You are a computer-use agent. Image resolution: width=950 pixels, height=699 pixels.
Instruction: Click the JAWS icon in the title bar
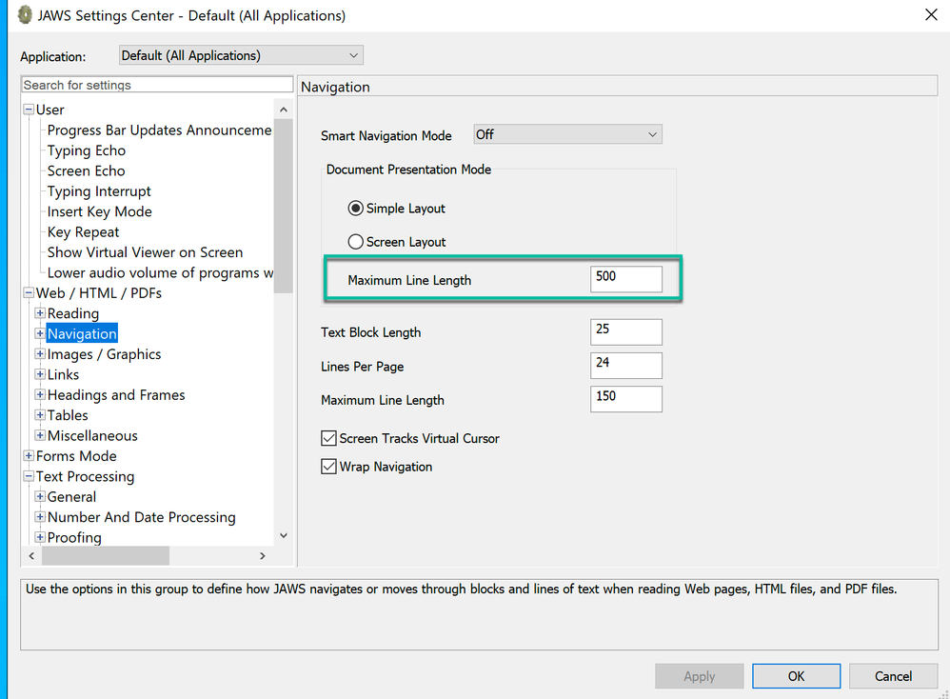click(x=25, y=15)
